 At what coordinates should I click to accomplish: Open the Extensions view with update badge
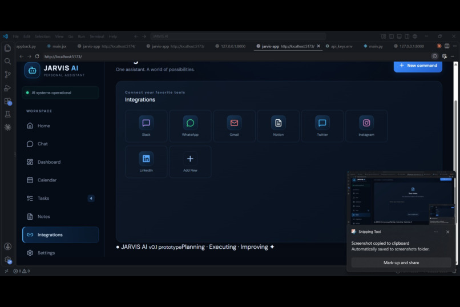[x=7, y=102]
